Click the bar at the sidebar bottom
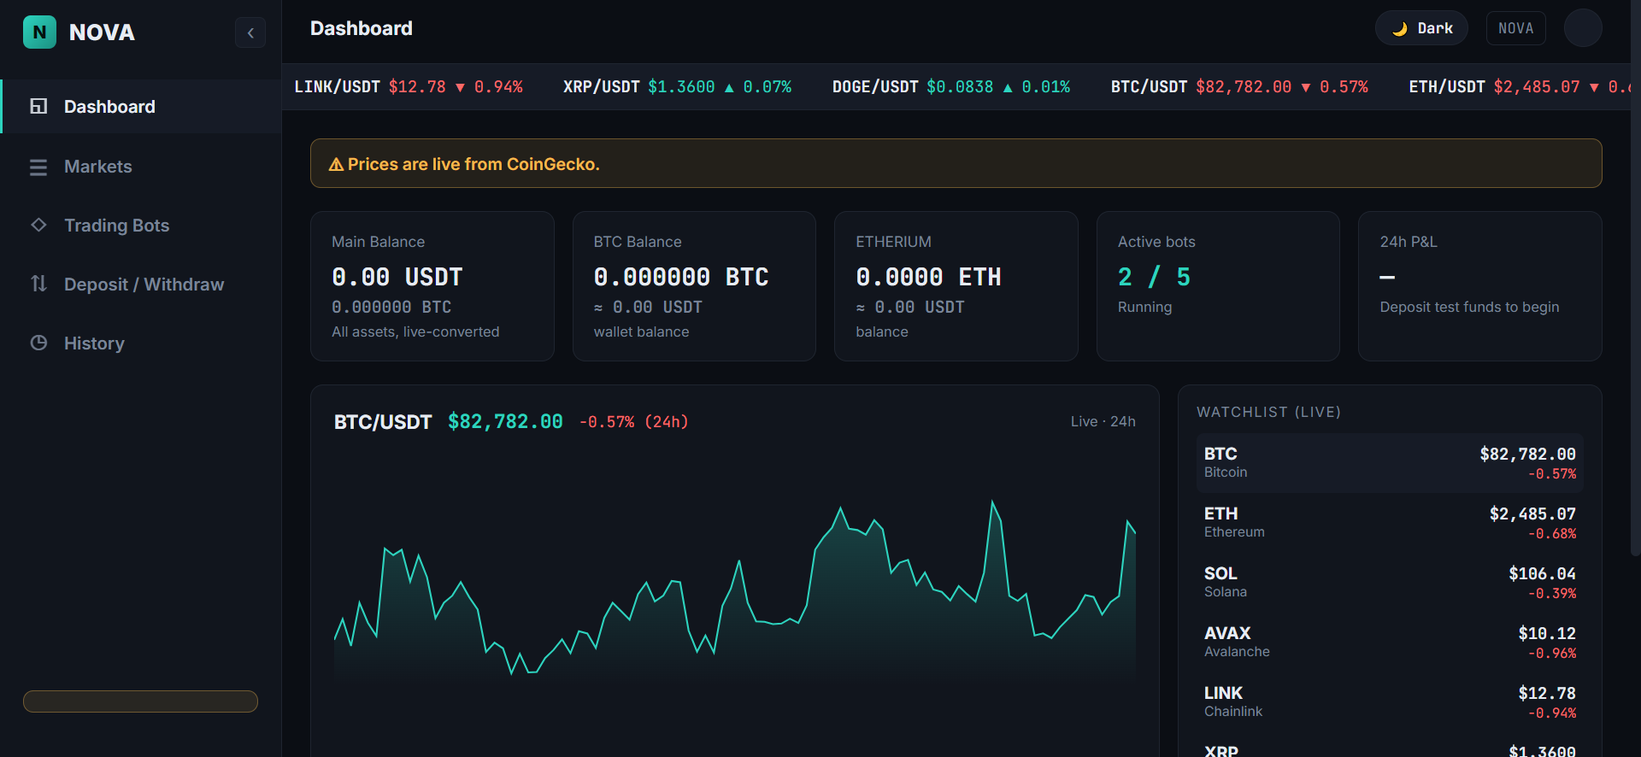Screen dimensions: 1641x757 140,701
